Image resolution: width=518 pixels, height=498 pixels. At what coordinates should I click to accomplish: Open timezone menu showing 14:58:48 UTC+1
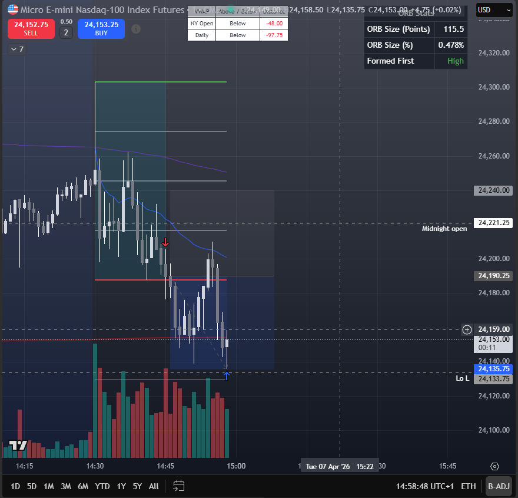coord(425,486)
